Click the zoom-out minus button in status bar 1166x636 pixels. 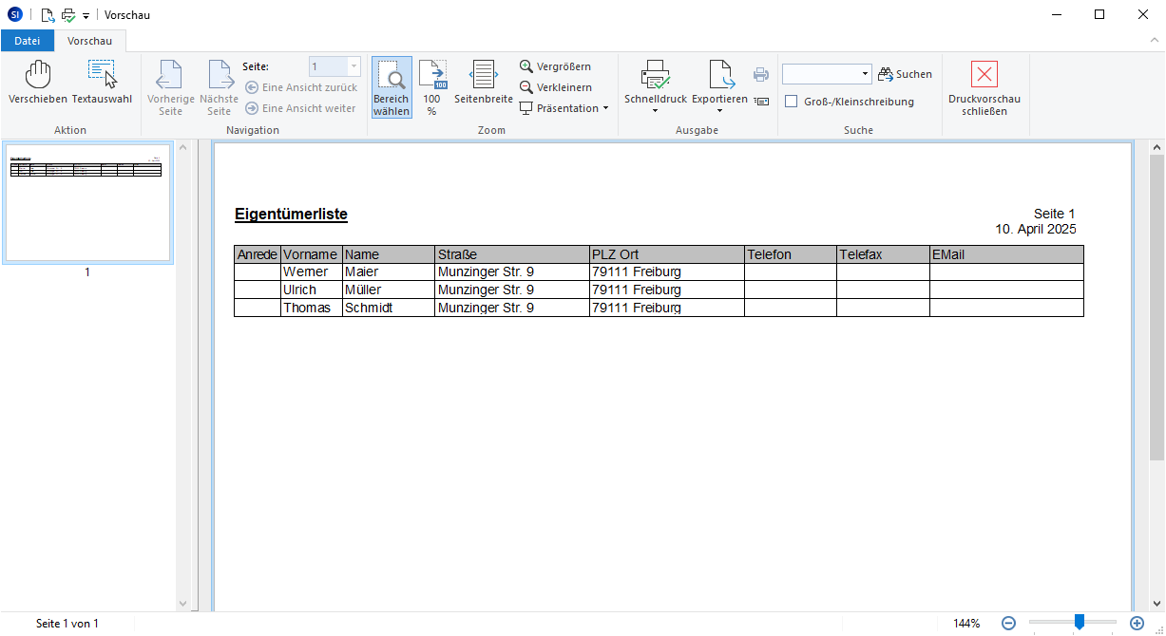click(x=1009, y=624)
